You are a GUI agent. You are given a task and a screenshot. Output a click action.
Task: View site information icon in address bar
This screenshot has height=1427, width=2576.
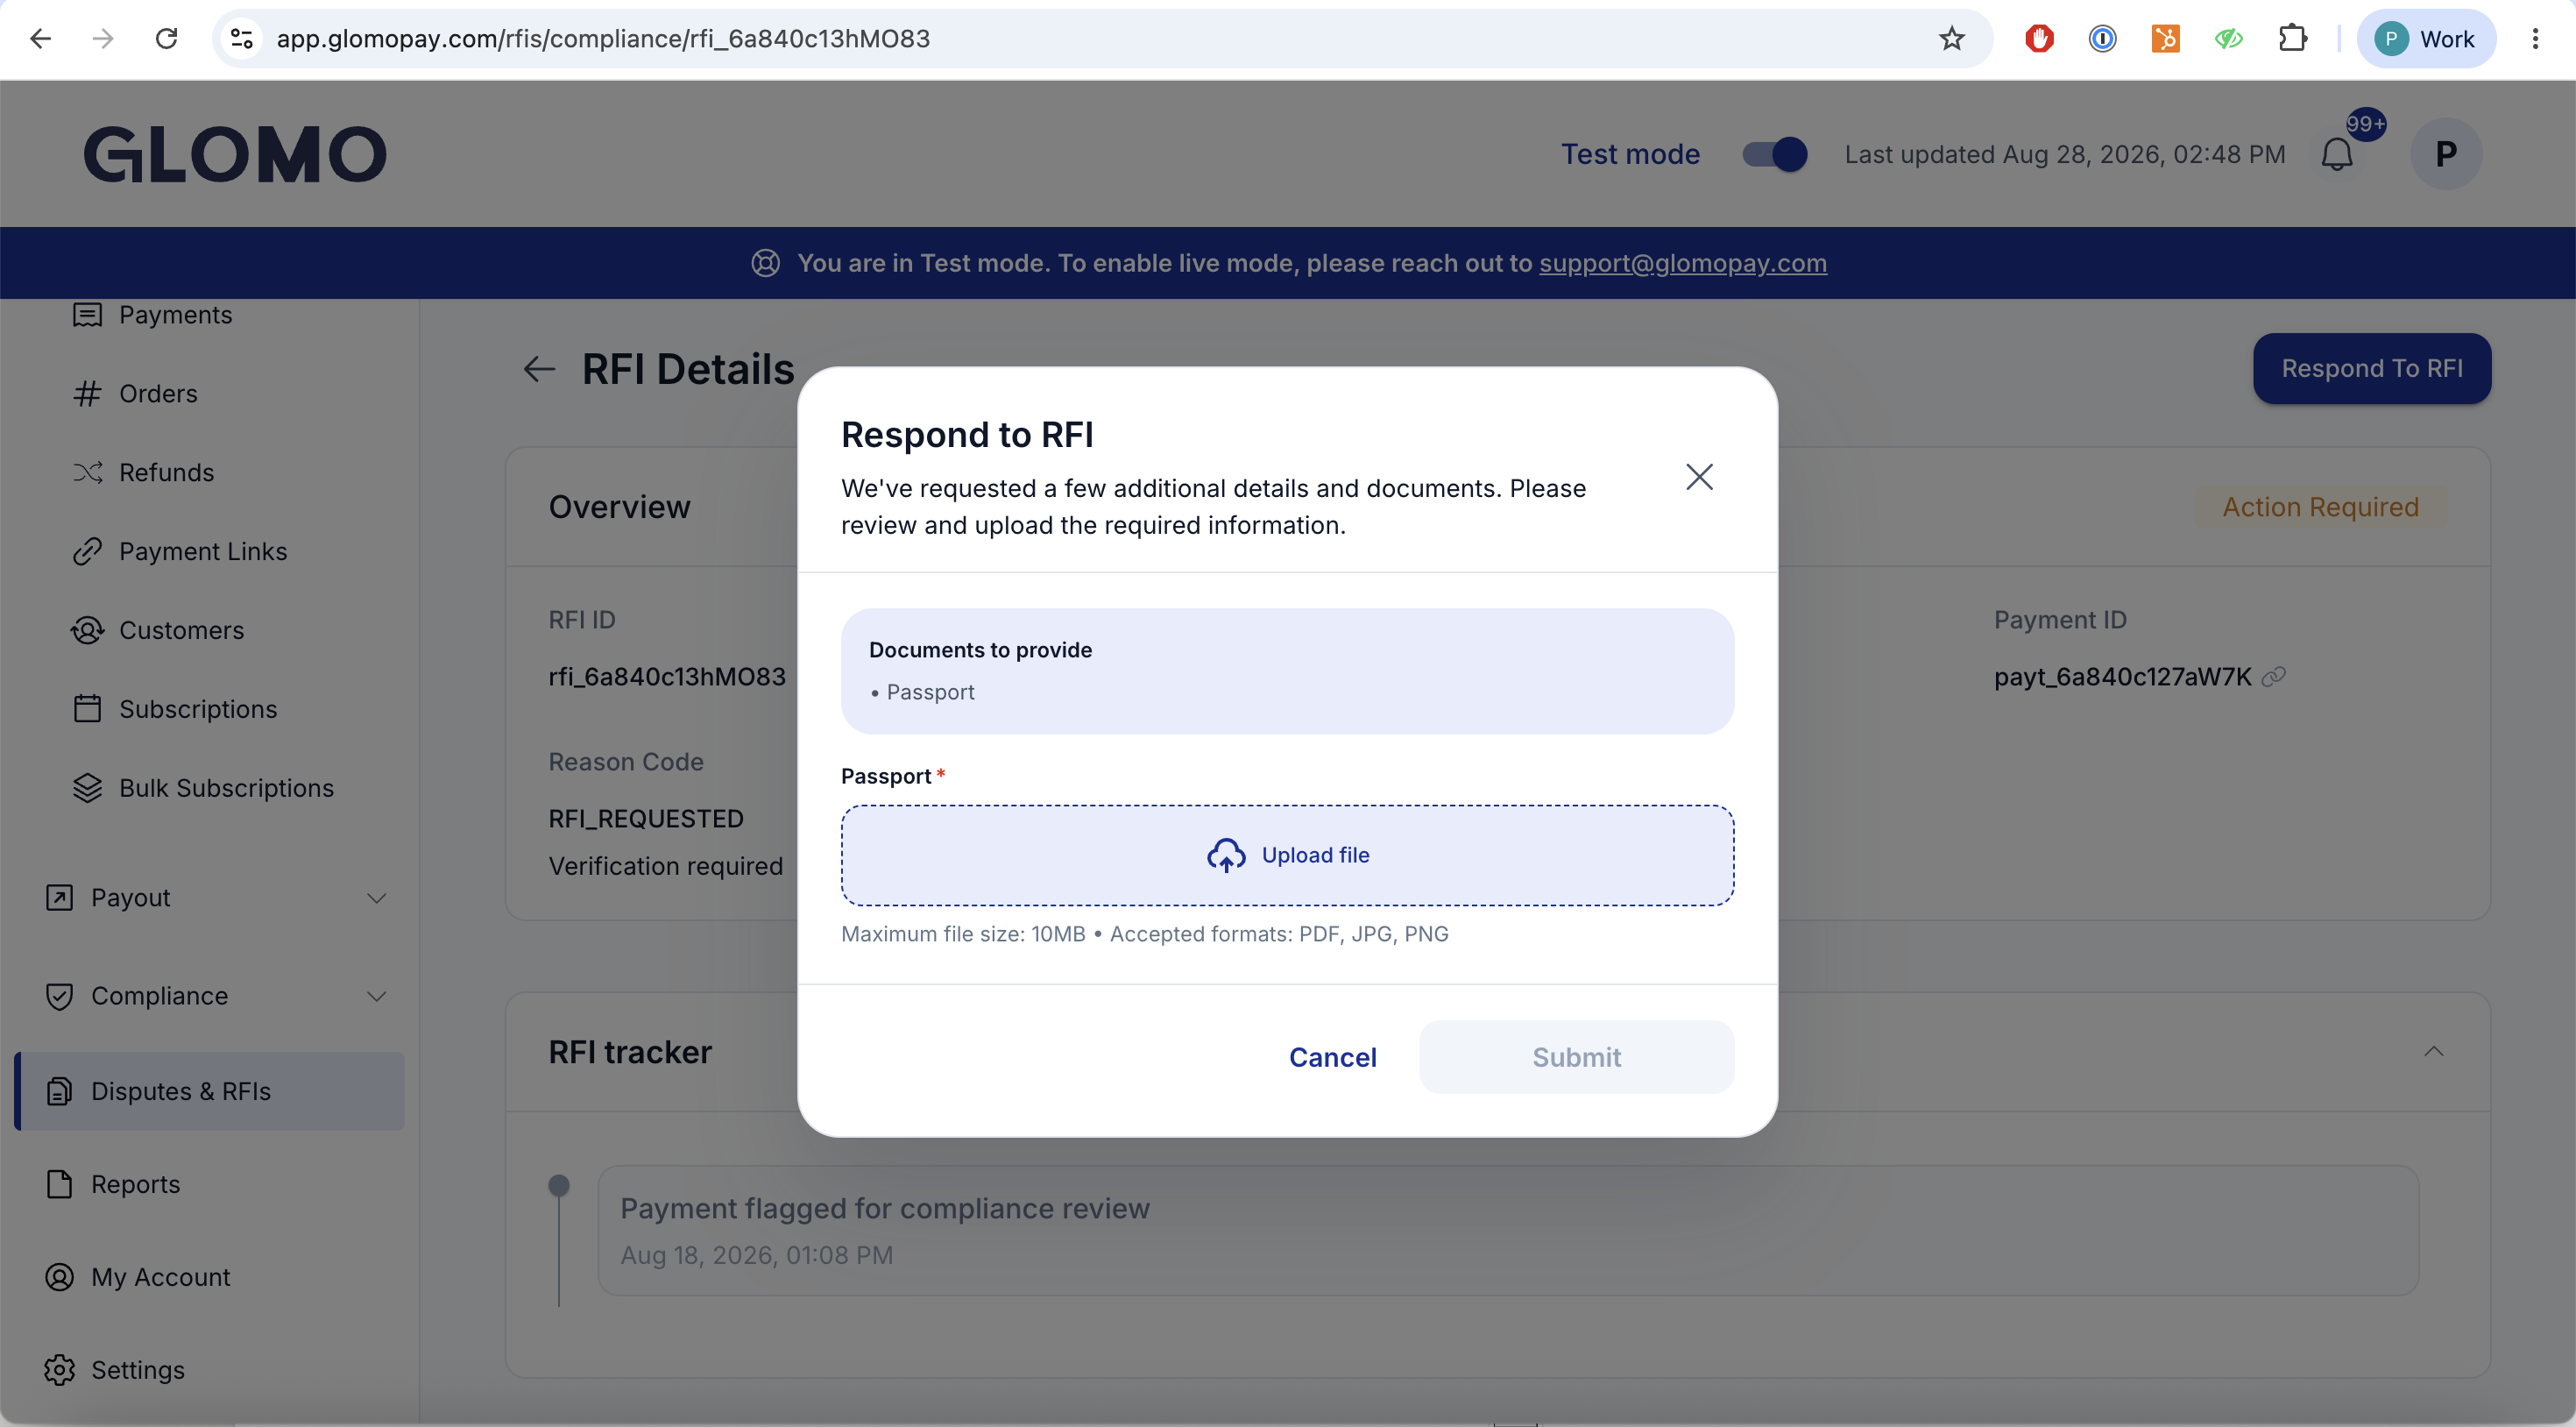point(241,39)
